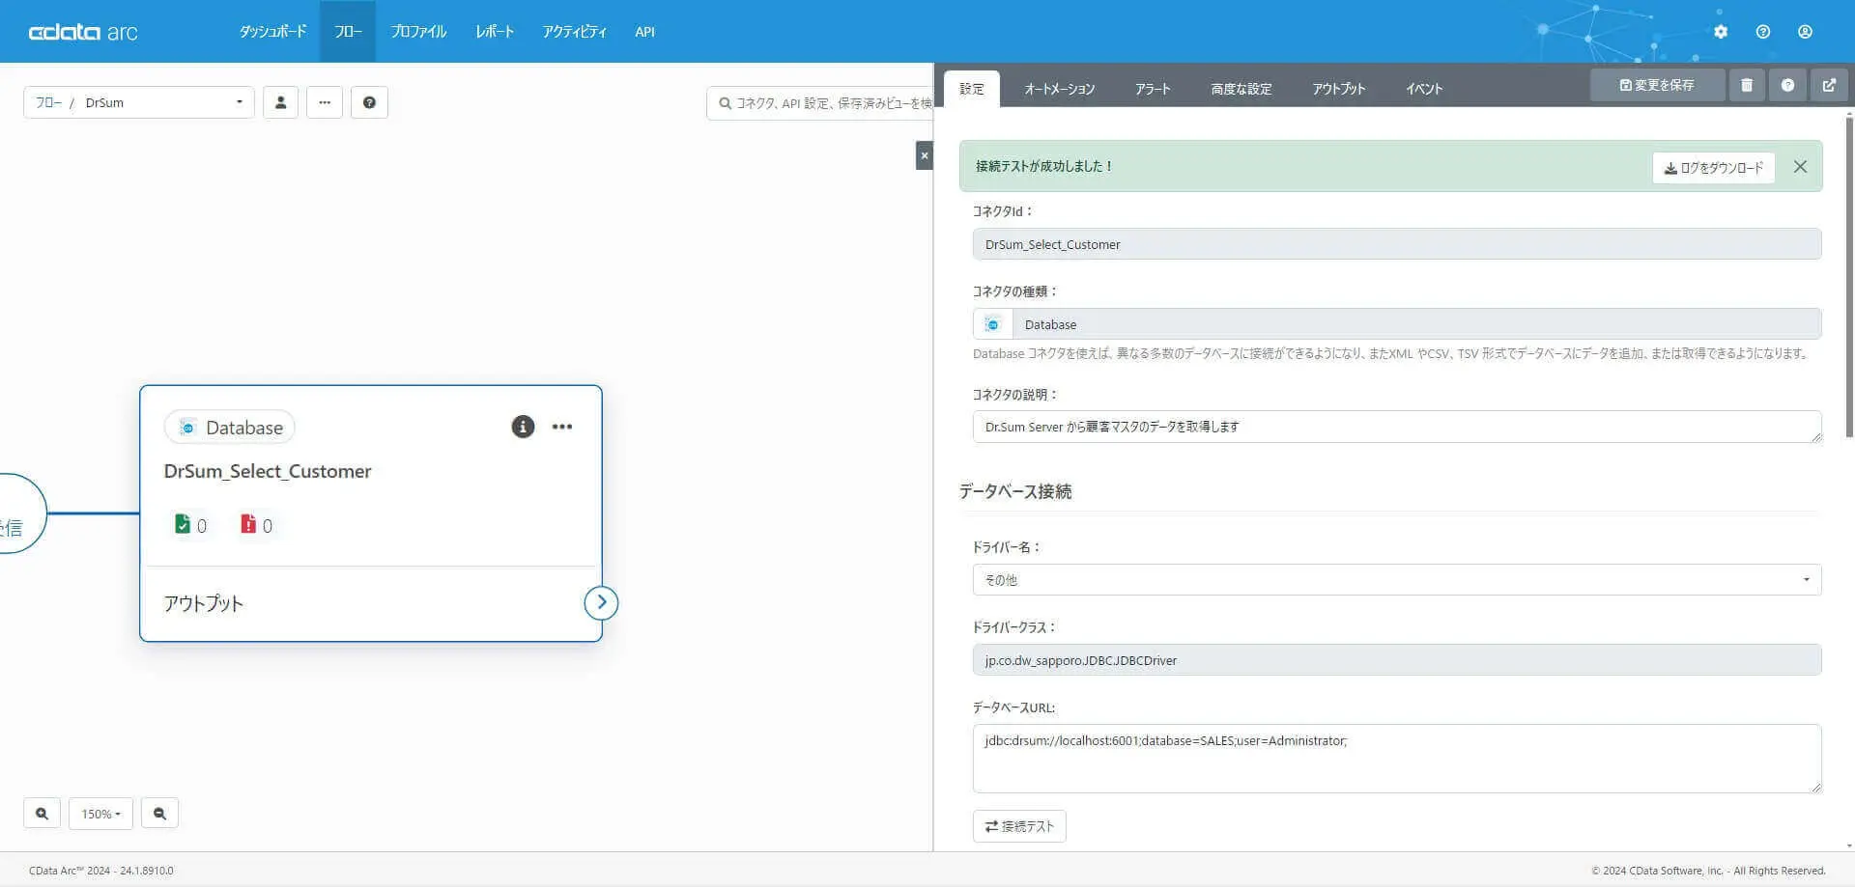Open the アクティビティ menu
This screenshot has width=1855, height=887.
[x=575, y=32]
